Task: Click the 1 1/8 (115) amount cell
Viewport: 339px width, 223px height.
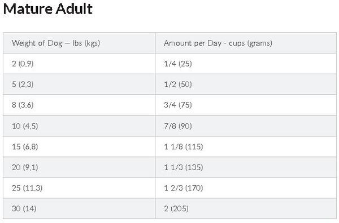Action: (x=246, y=146)
